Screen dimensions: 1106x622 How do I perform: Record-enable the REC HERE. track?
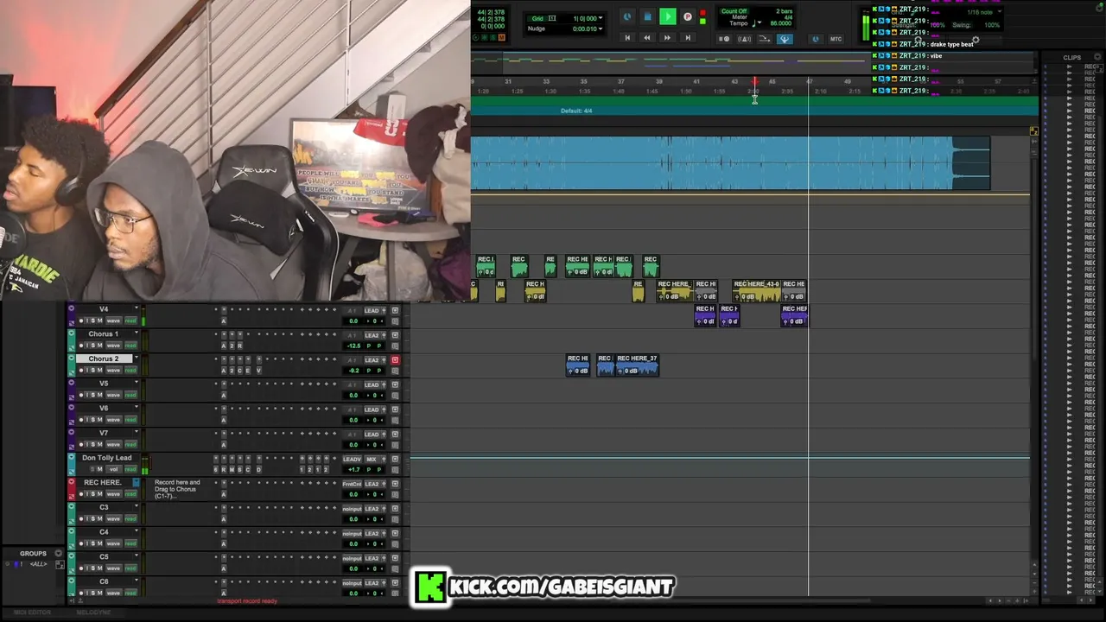81,494
